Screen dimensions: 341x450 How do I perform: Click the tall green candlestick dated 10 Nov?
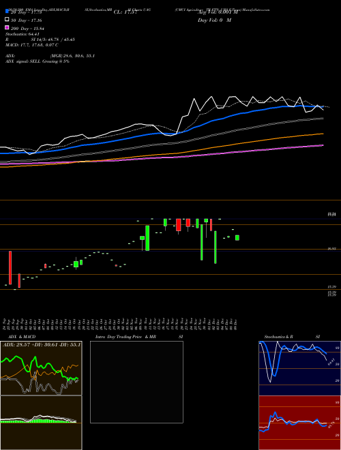point(147,238)
